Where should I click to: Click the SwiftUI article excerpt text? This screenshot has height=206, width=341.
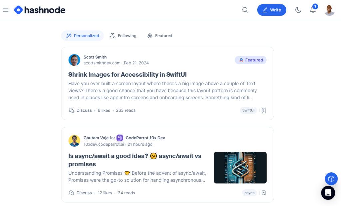[x=163, y=91]
